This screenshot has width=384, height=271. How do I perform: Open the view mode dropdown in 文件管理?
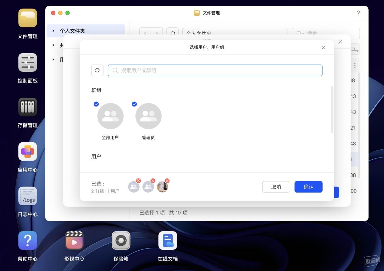click(355, 49)
